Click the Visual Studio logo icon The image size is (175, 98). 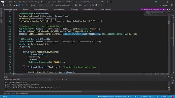(x=2, y=2)
